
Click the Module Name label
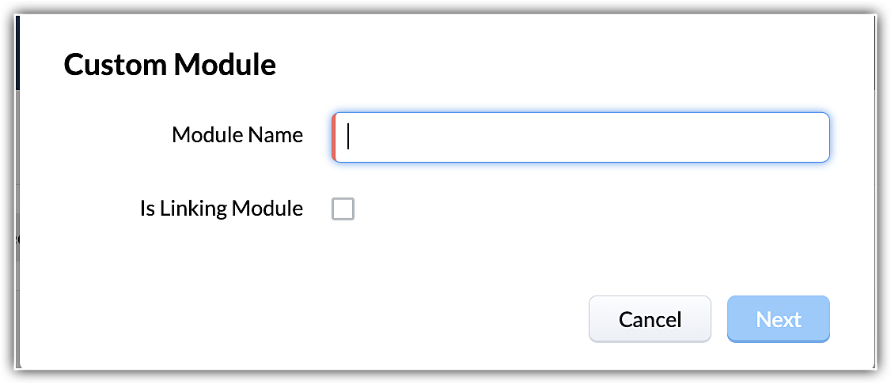(237, 135)
